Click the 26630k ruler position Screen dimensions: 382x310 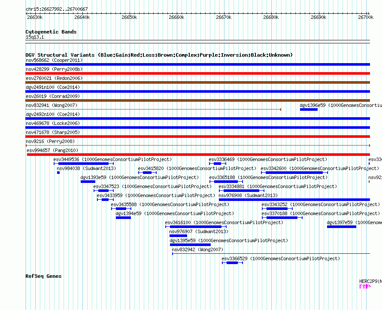point(35,17)
